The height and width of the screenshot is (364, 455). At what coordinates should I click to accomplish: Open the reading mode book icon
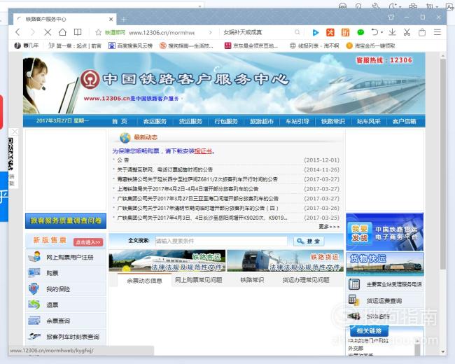coord(78,32)
